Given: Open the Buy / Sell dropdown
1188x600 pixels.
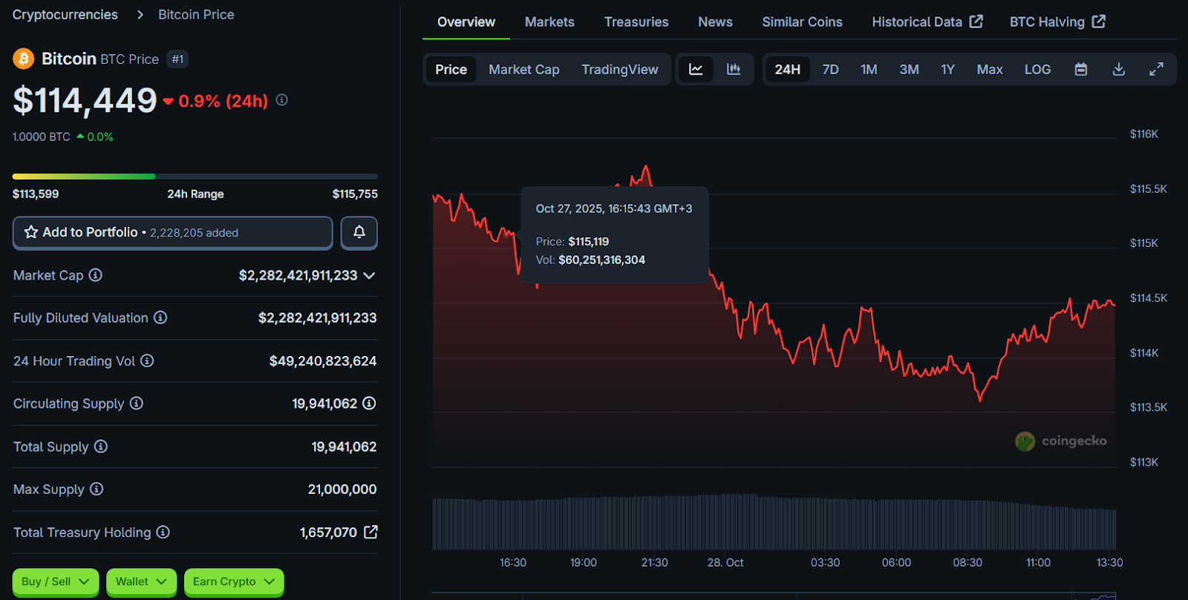Looking at the screenshot, I should point(55,581).
